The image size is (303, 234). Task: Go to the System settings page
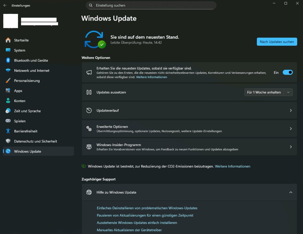tap(20, 50)
